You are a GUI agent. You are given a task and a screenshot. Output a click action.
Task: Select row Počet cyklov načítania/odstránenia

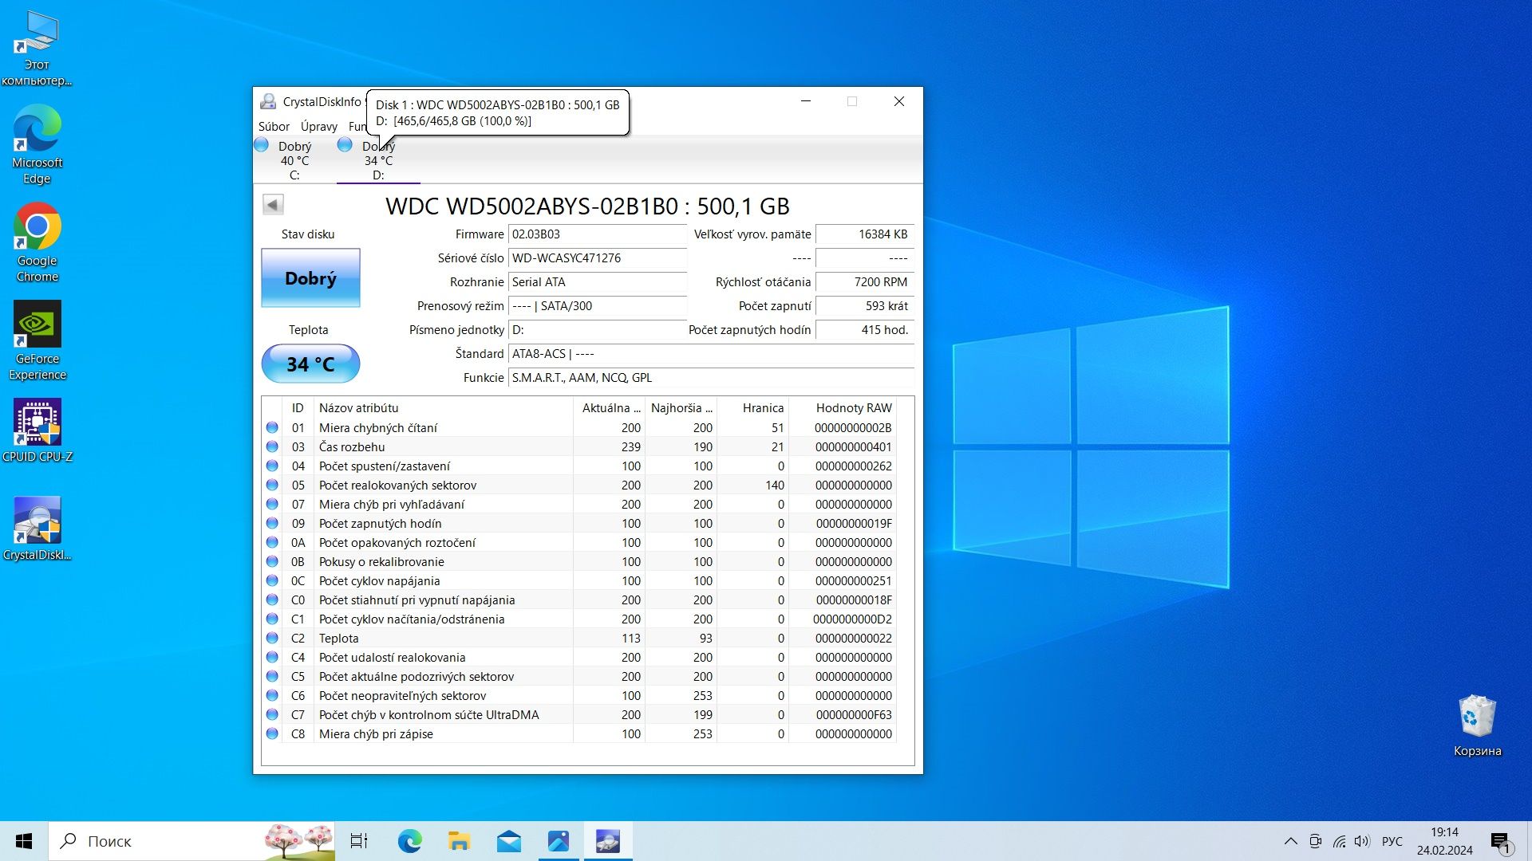[579, 619]
